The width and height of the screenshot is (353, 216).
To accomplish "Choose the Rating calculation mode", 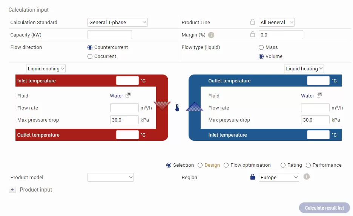I will pyautogui.click(x=283, y=165).
